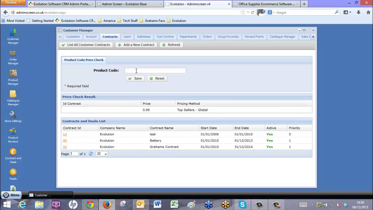The height and width of the screenshot is (210, 373).
Task: Open Catalogue Manager sidebar icon
Action: coord(13,98)
